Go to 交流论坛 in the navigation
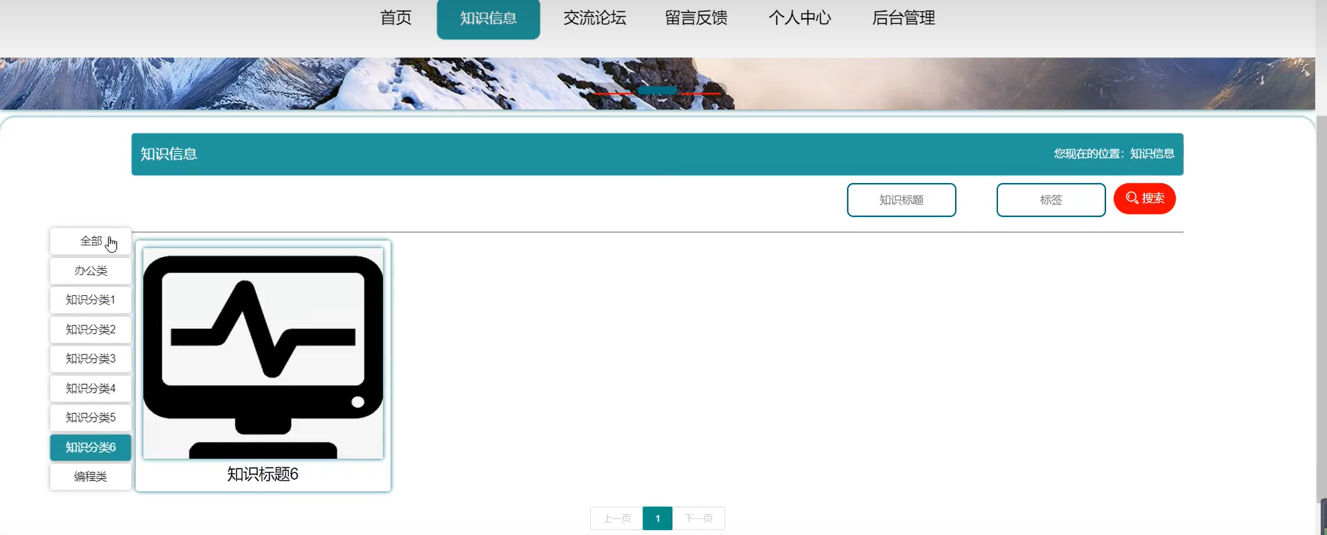This screenshot has height=535, width=1327. (594, 18)
